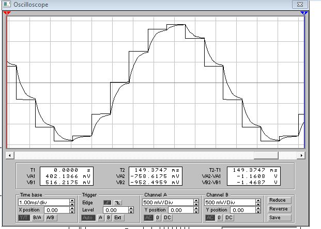Click the T1 value 0.0000 s
Image resolution: width=321 pixels, height=229 pixels.
[x=72, y=170]
